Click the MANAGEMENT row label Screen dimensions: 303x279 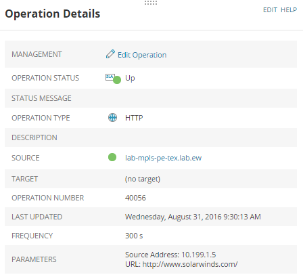pyautogui.click(x=37, y=54)
